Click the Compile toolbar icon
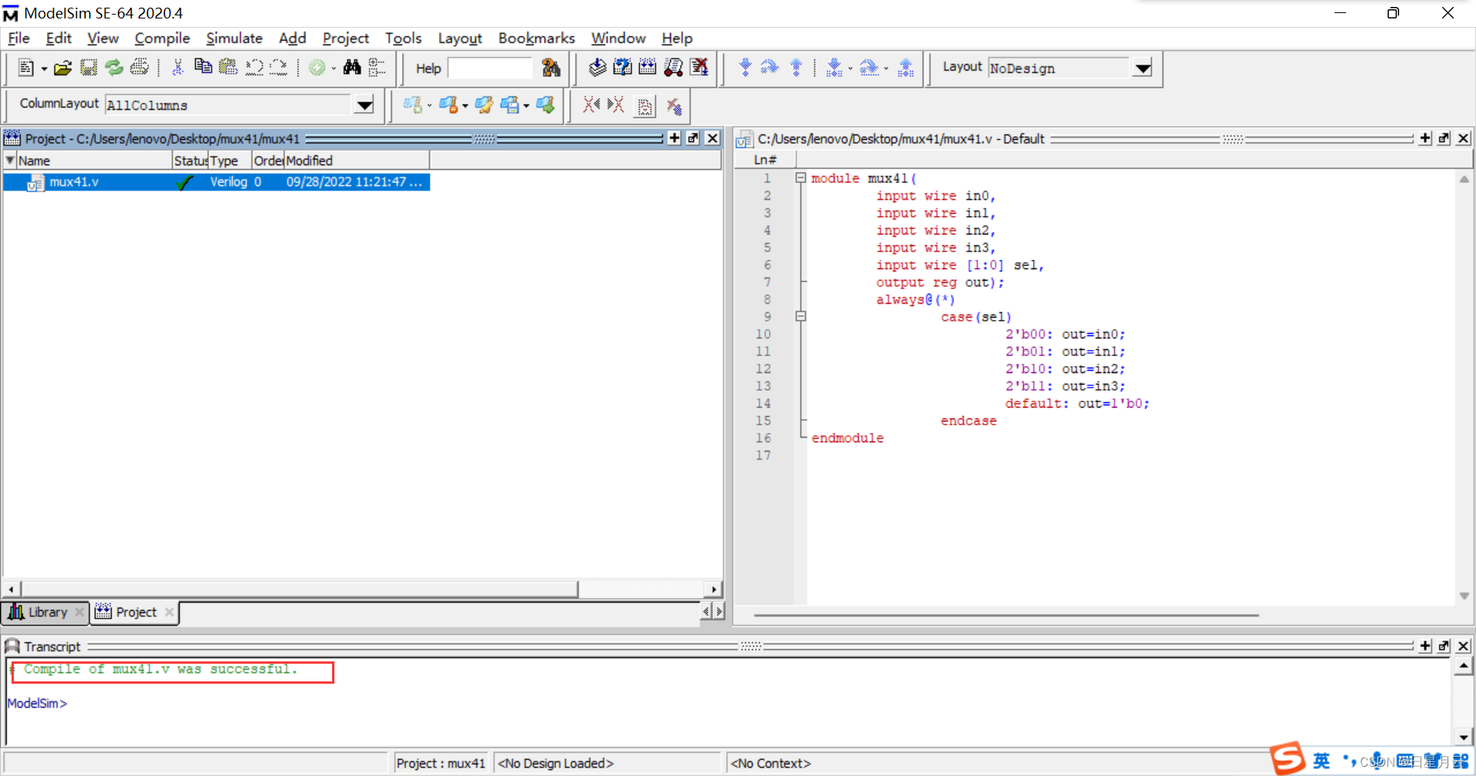Screen dimensions: 1476x776 (x=597, y=68)
